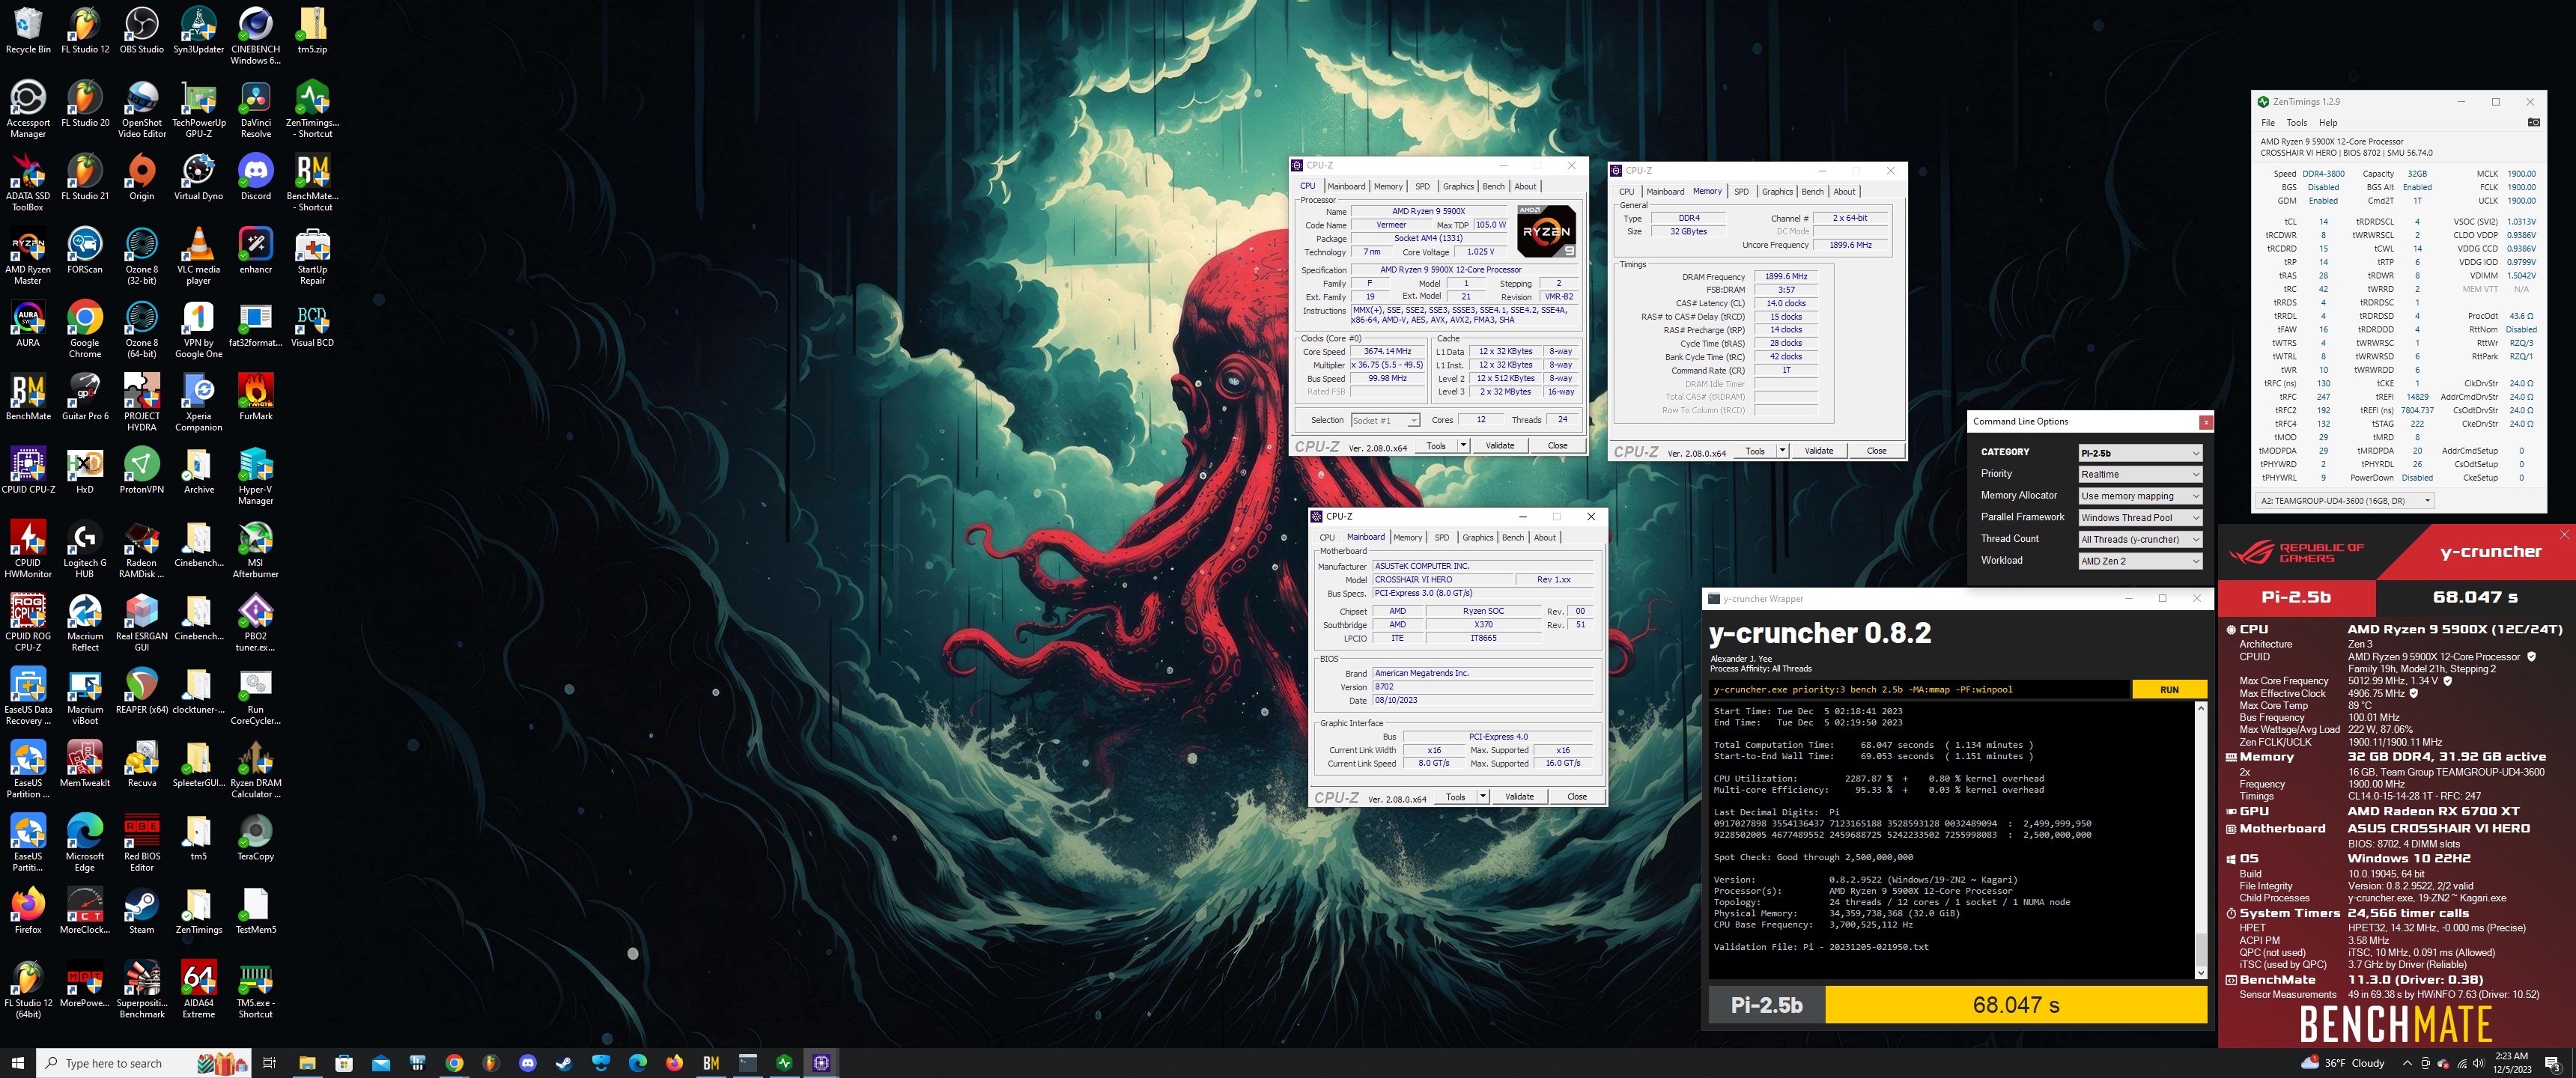Open ZenTimings memory module dropdown A2: TEAMGROUP
This screenshot has height=1078, width=2576.
pos(2346,500)
